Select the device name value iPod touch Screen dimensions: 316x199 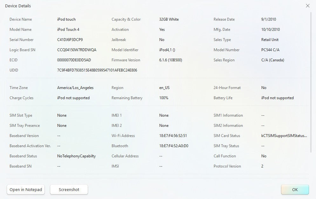click(66, 19)
